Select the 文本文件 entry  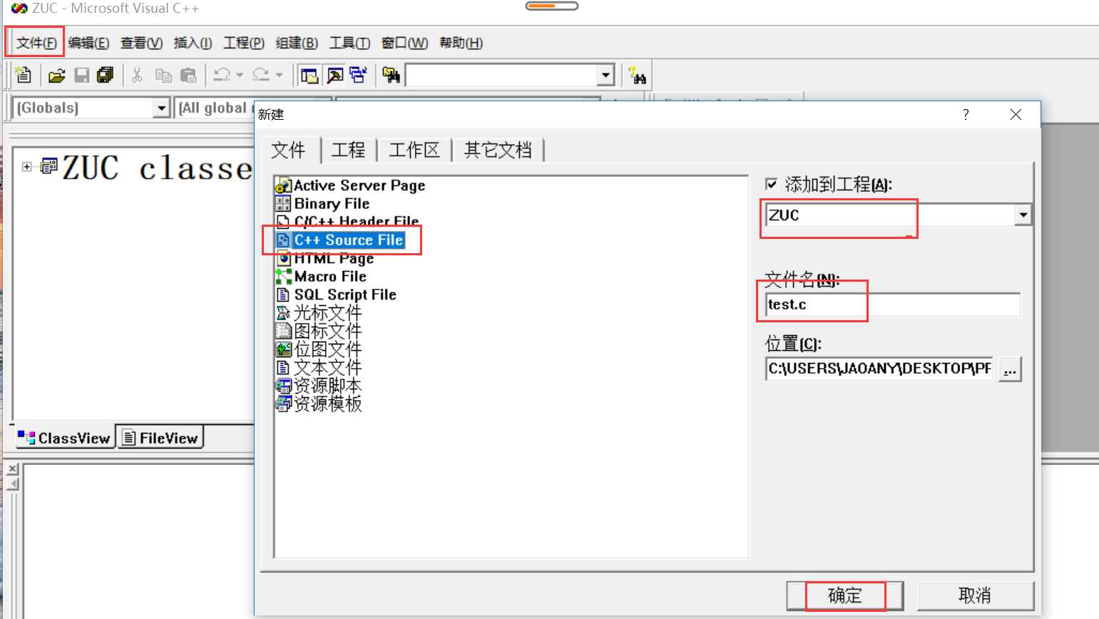[x=320, y=367]
